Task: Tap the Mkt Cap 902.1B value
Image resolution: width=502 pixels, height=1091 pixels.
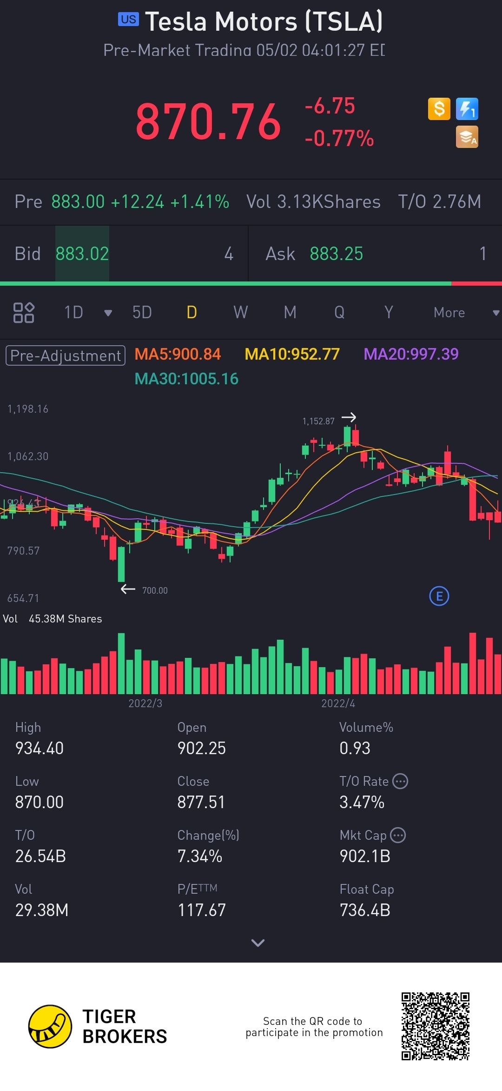Action: click(365, 856)
